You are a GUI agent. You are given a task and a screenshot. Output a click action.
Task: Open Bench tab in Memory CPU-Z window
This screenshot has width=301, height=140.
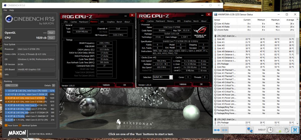coord(119,22)
